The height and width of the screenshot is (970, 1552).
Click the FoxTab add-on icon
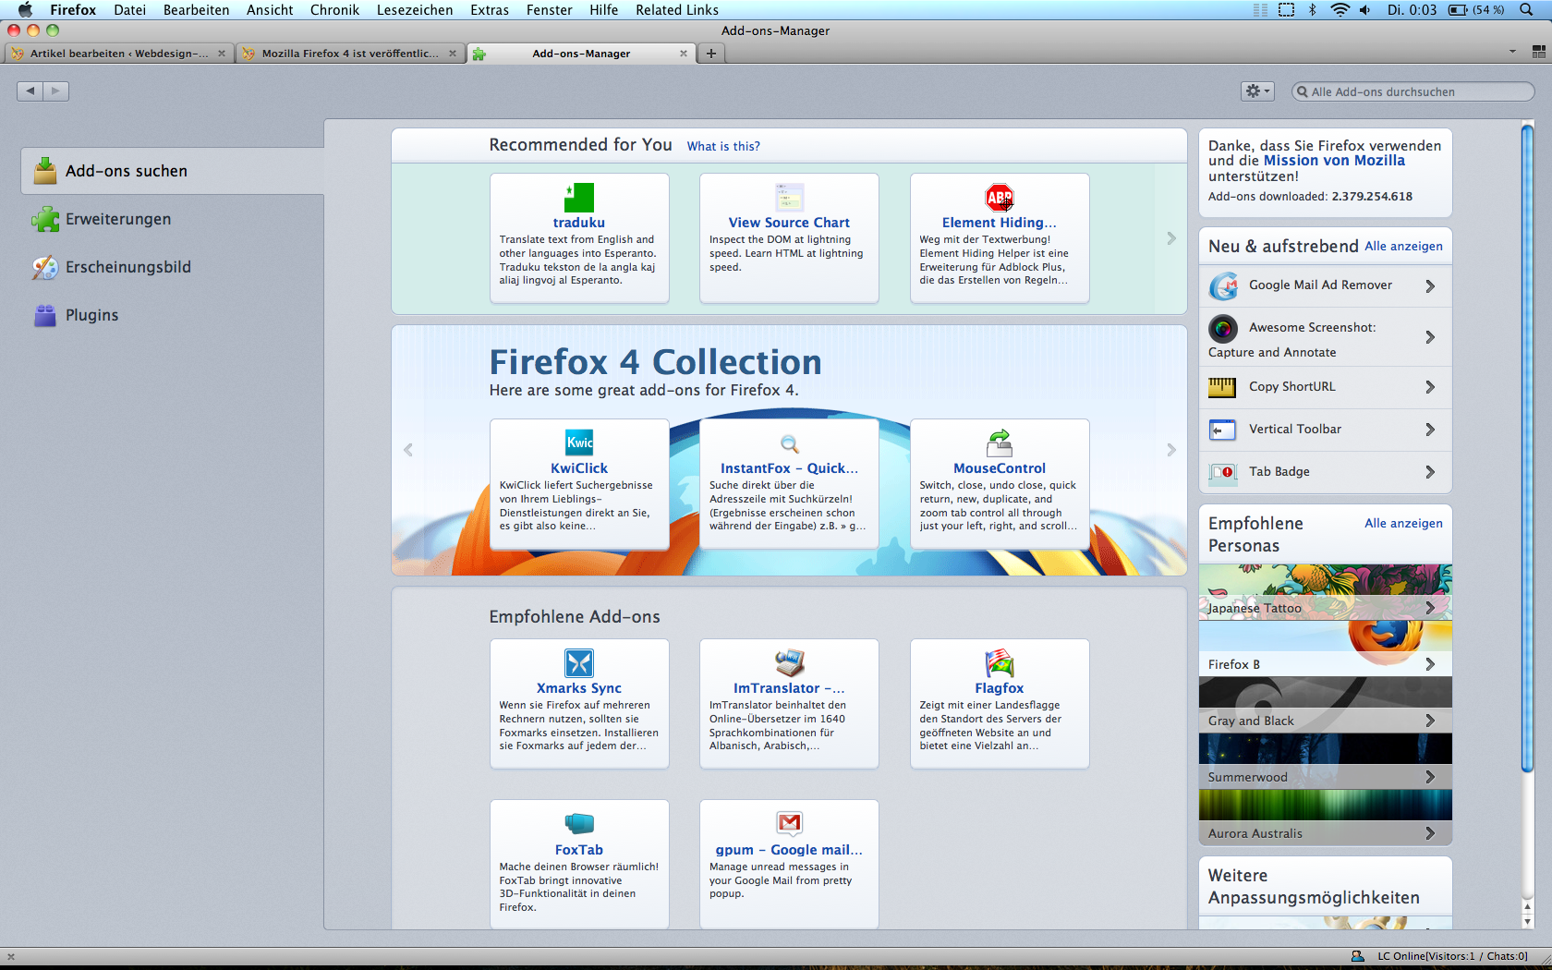click(x=579, y=823)
